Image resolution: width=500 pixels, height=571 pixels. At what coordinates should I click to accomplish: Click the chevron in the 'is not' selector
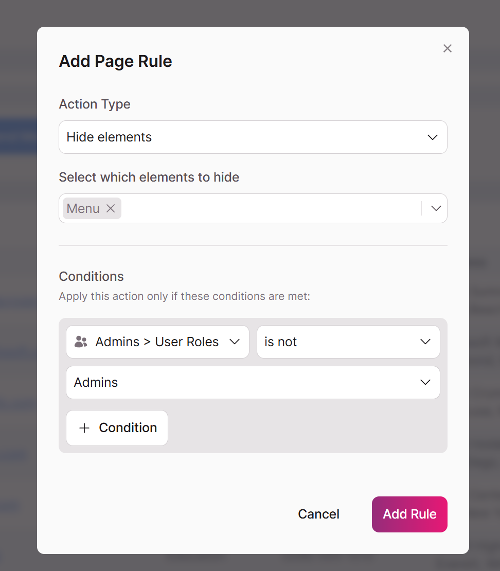pyautogui.click(x=425, y=342)
